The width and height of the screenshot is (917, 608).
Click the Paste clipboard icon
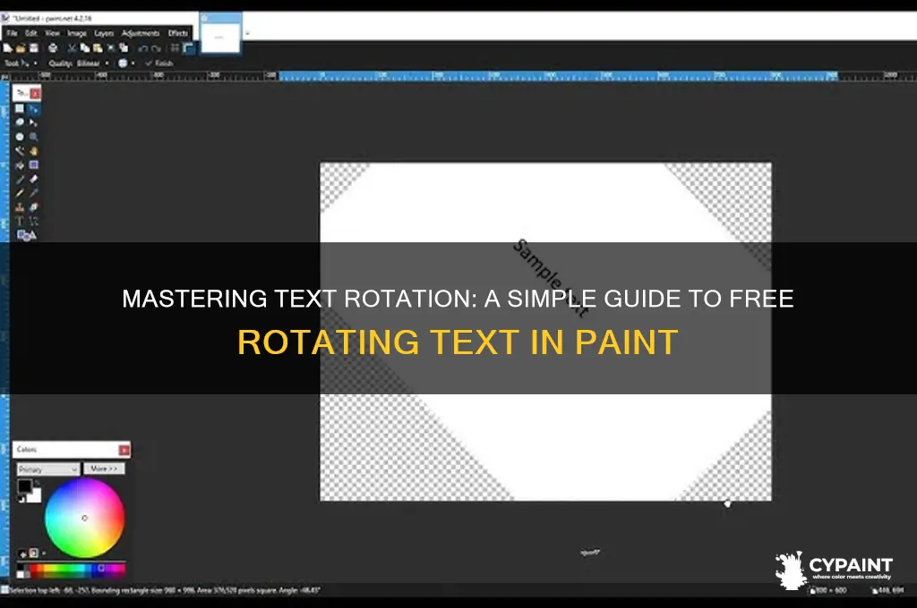click(x=98, y=48)
